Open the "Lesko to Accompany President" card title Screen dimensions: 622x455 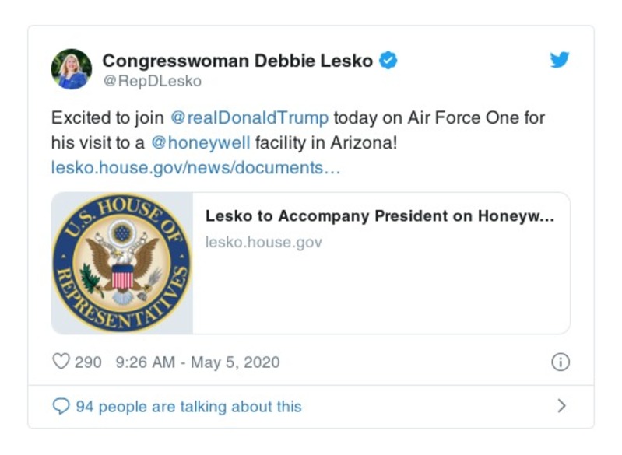pyautogui.click(x=379, y=217)
